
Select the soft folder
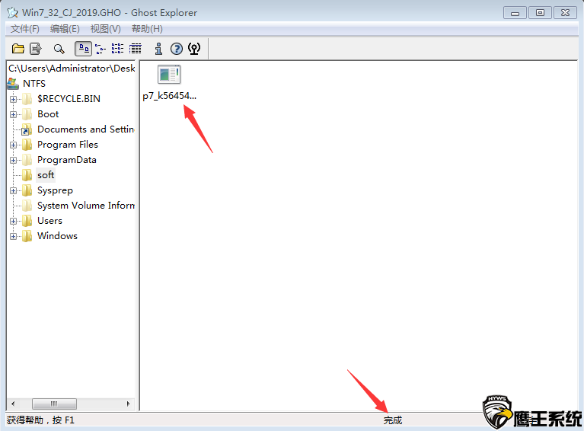(x=46, y=175)
